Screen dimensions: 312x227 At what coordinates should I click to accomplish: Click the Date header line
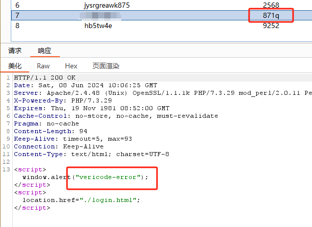coord(85,85)
